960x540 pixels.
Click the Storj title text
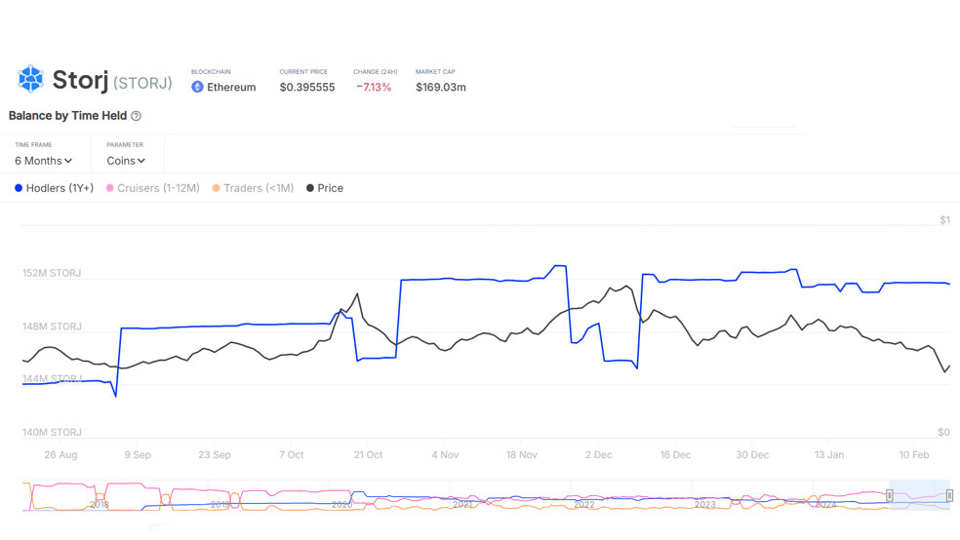click(x=80, y=80)
